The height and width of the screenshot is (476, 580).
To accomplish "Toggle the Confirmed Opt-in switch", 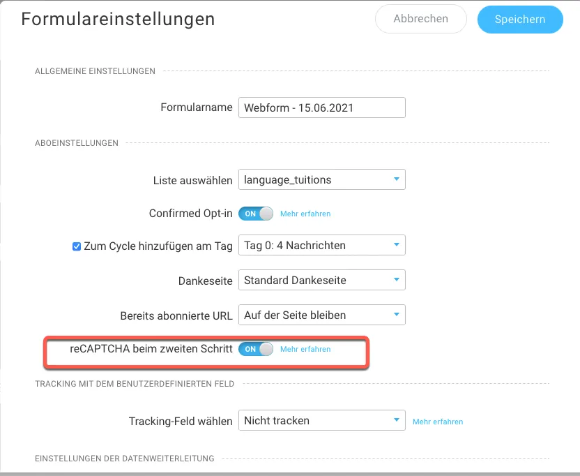I will coord(256,214).
